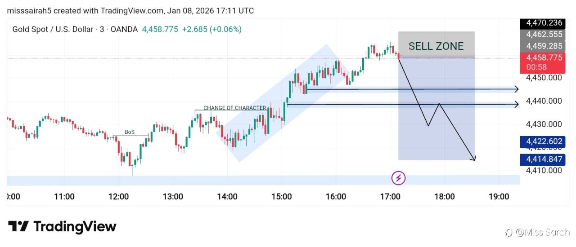Image resolution: width=576 pixels, height=247 pixels.
Task: Click the Gold Spot / U.S. Dollar symbol title
Action: (75, 29)
